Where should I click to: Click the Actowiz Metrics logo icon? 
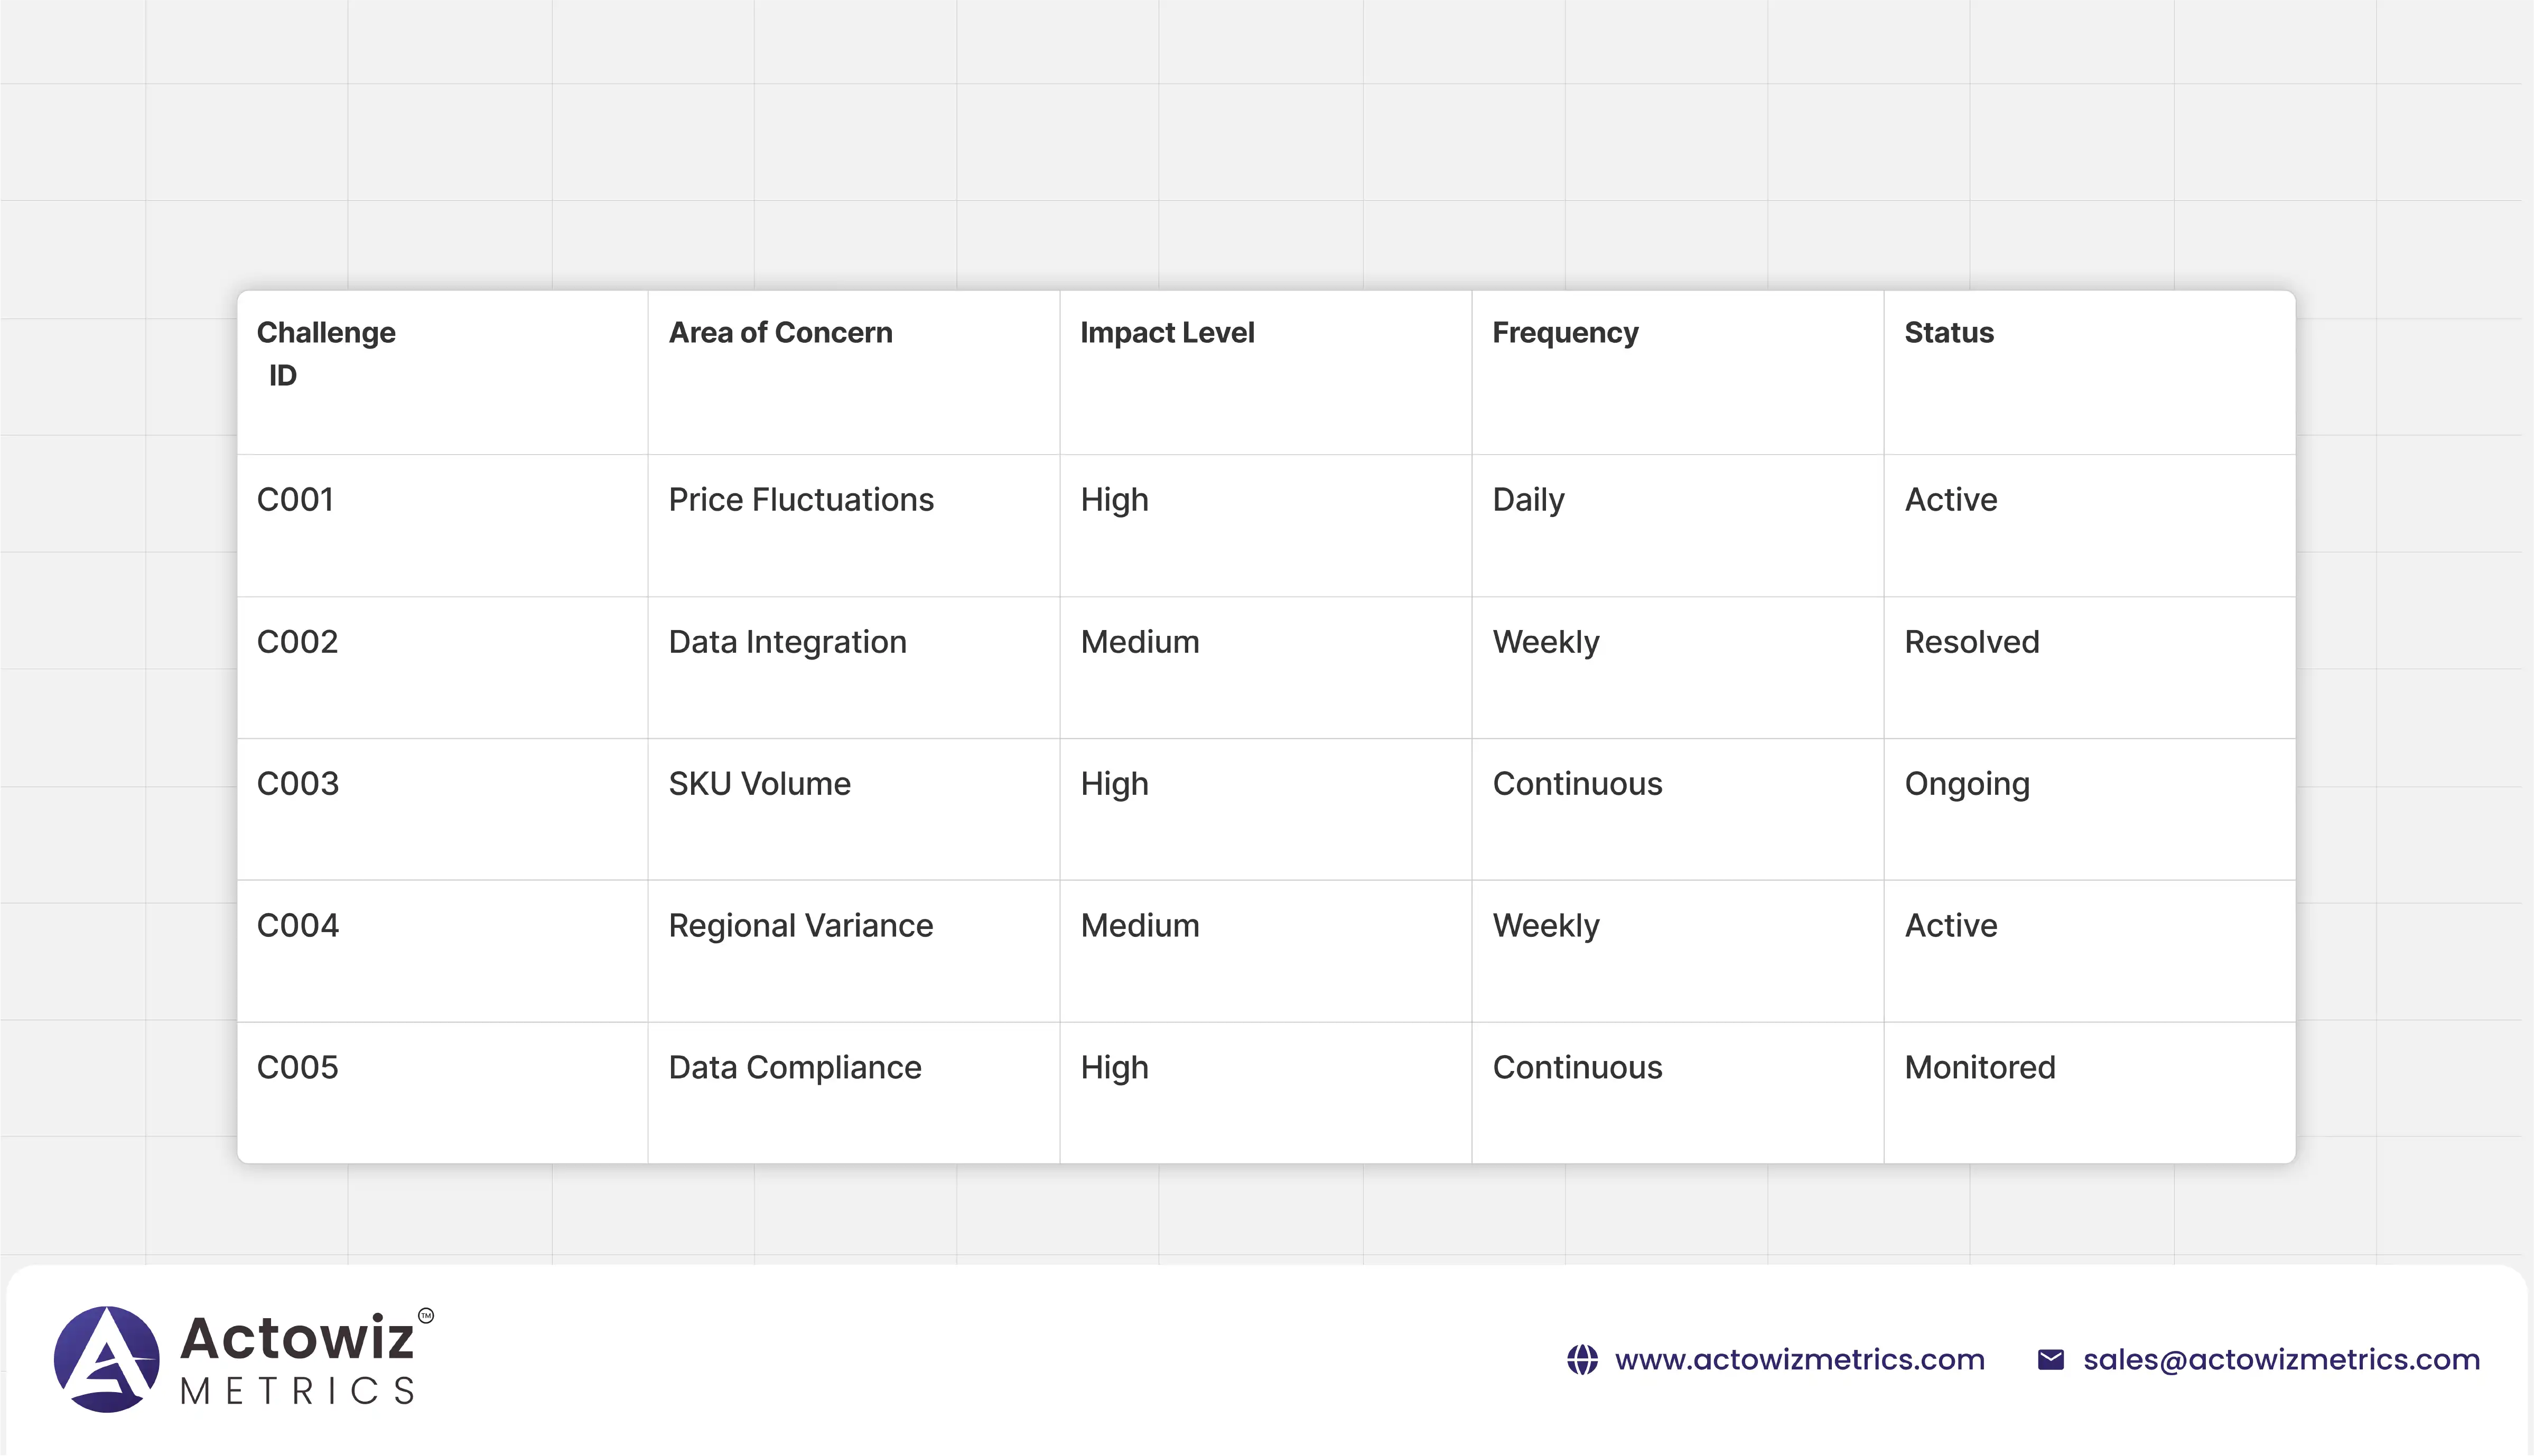(106, 1359)
